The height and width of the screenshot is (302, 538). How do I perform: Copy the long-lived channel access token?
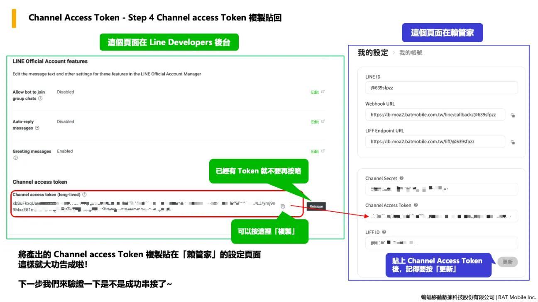tap(283, 206)
